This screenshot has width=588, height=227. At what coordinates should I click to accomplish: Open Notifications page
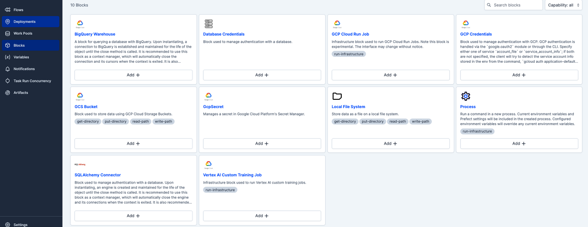(30, 69)
